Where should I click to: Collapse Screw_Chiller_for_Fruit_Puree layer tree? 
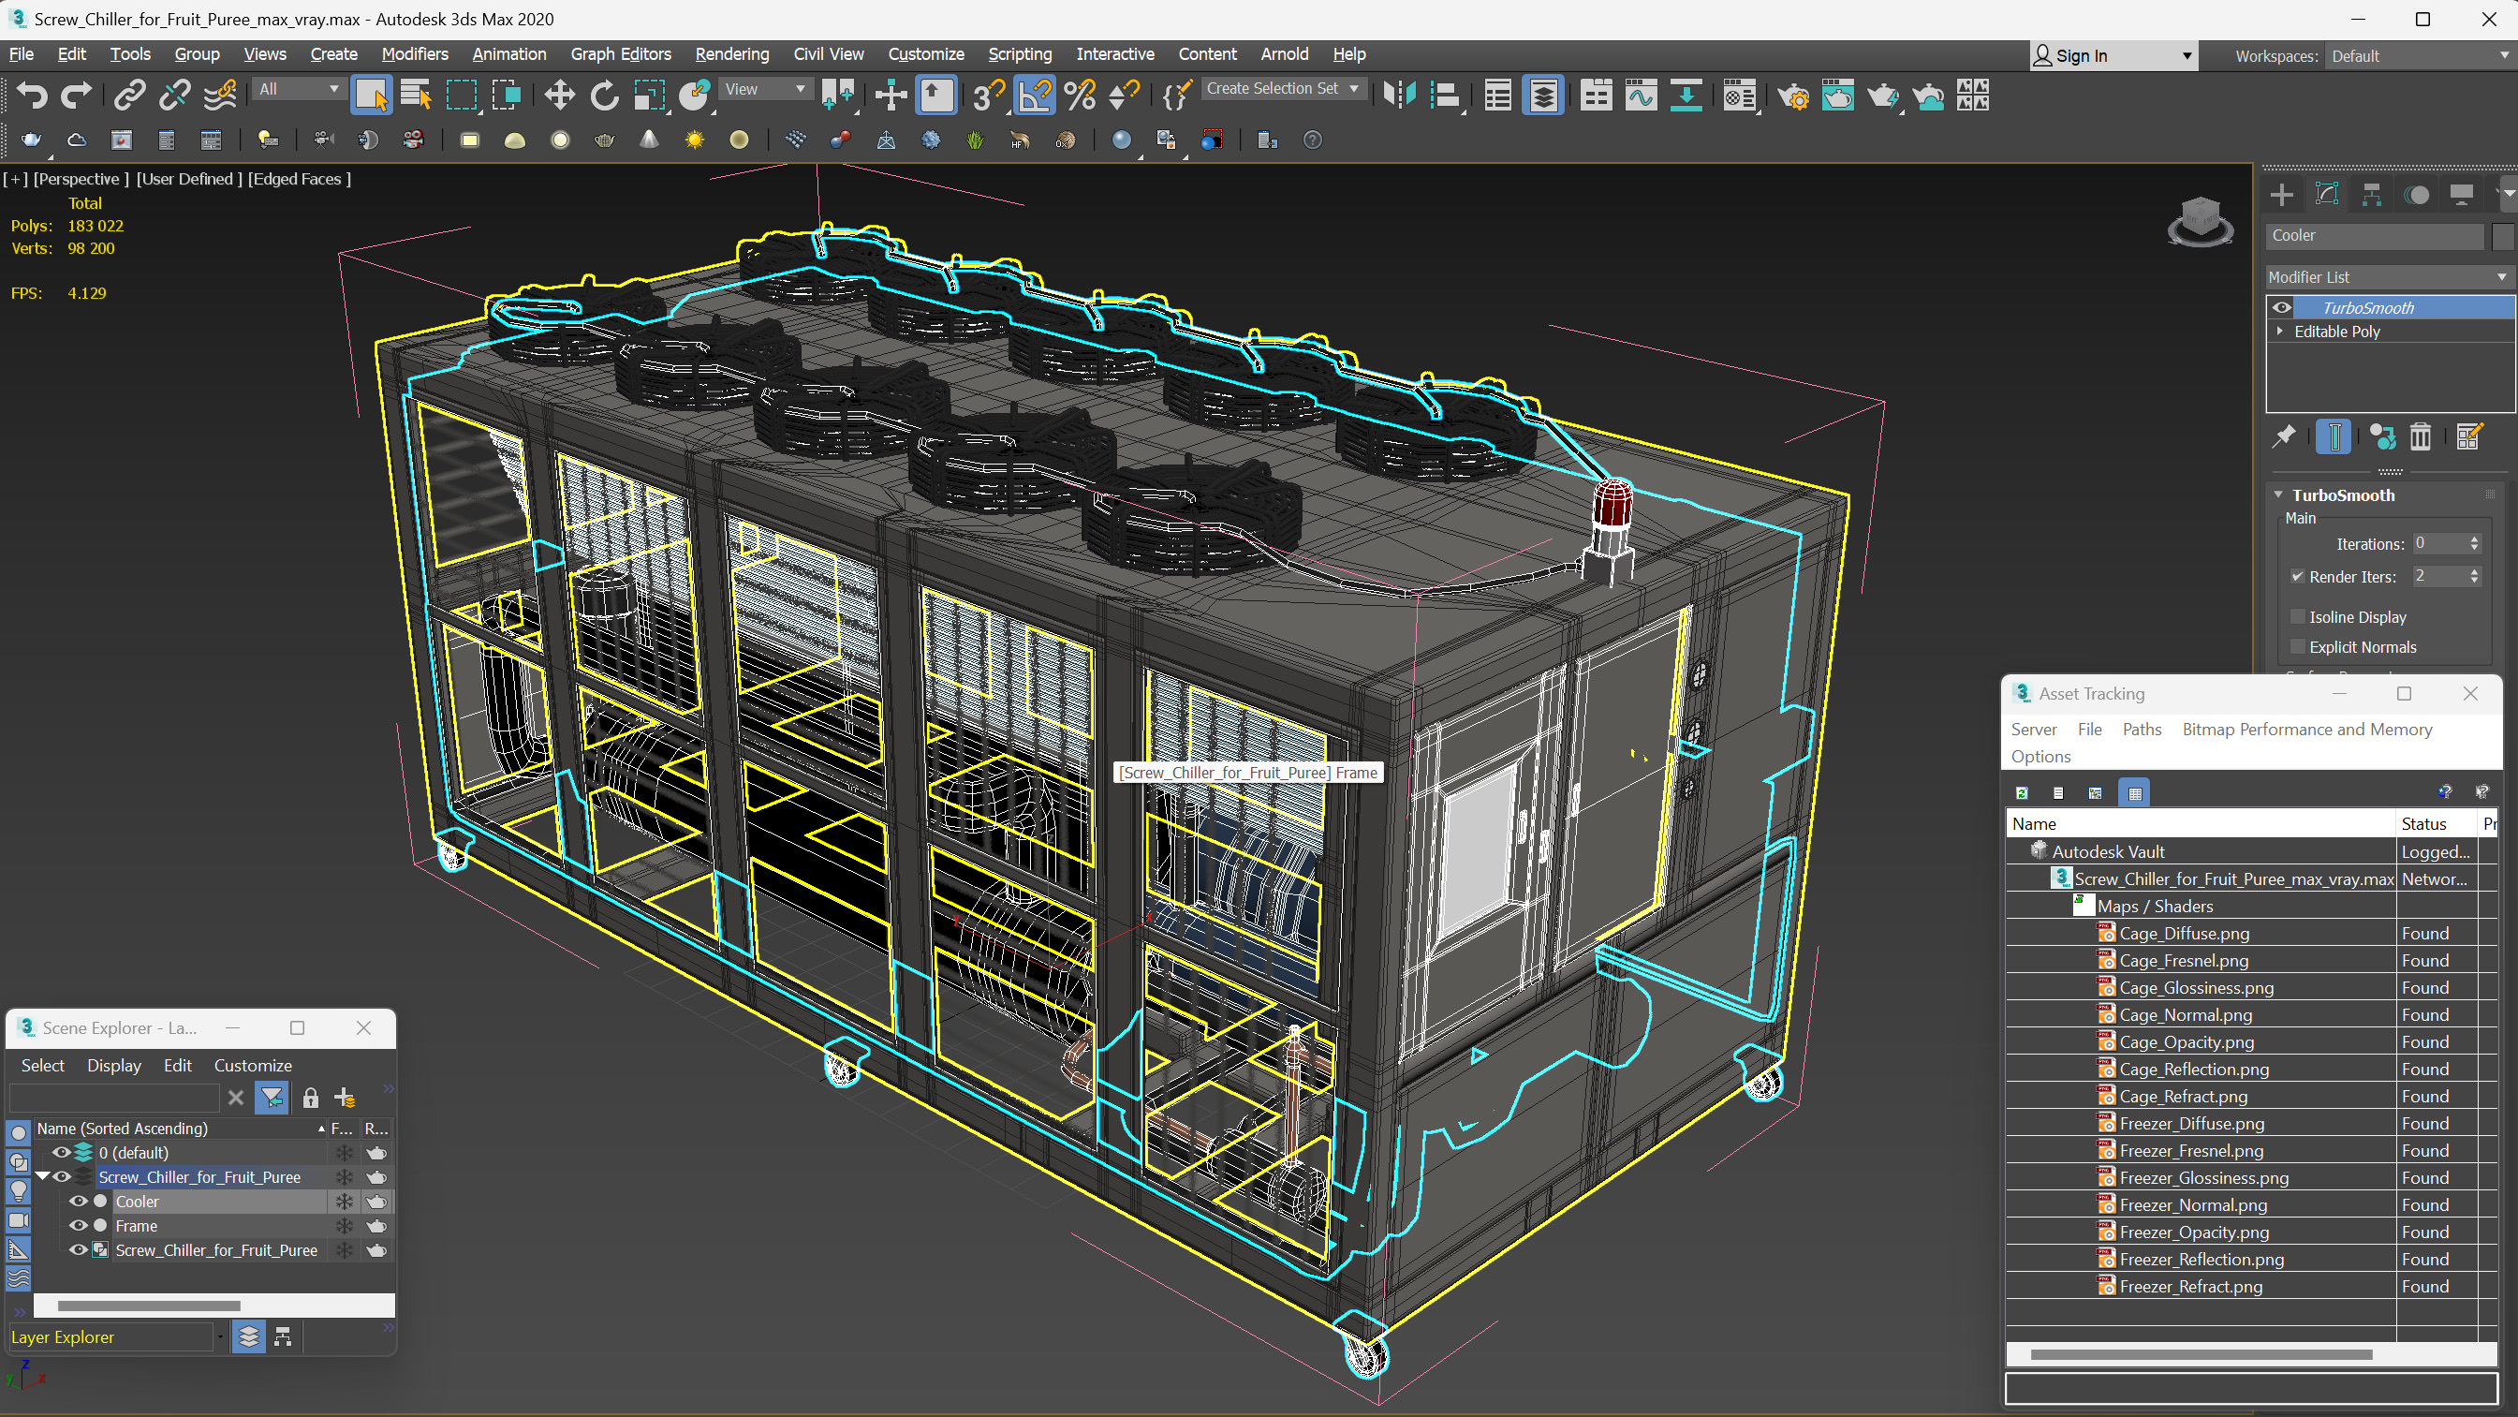point(42,1176)
